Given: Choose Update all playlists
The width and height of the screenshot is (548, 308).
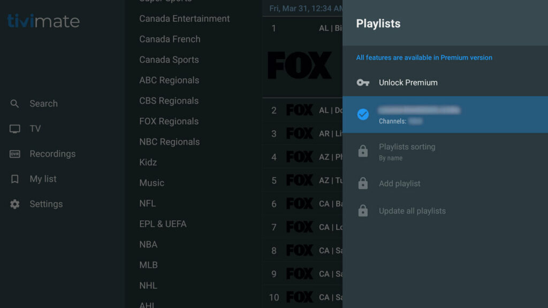Looking at the screenshot, I should 445,211.
